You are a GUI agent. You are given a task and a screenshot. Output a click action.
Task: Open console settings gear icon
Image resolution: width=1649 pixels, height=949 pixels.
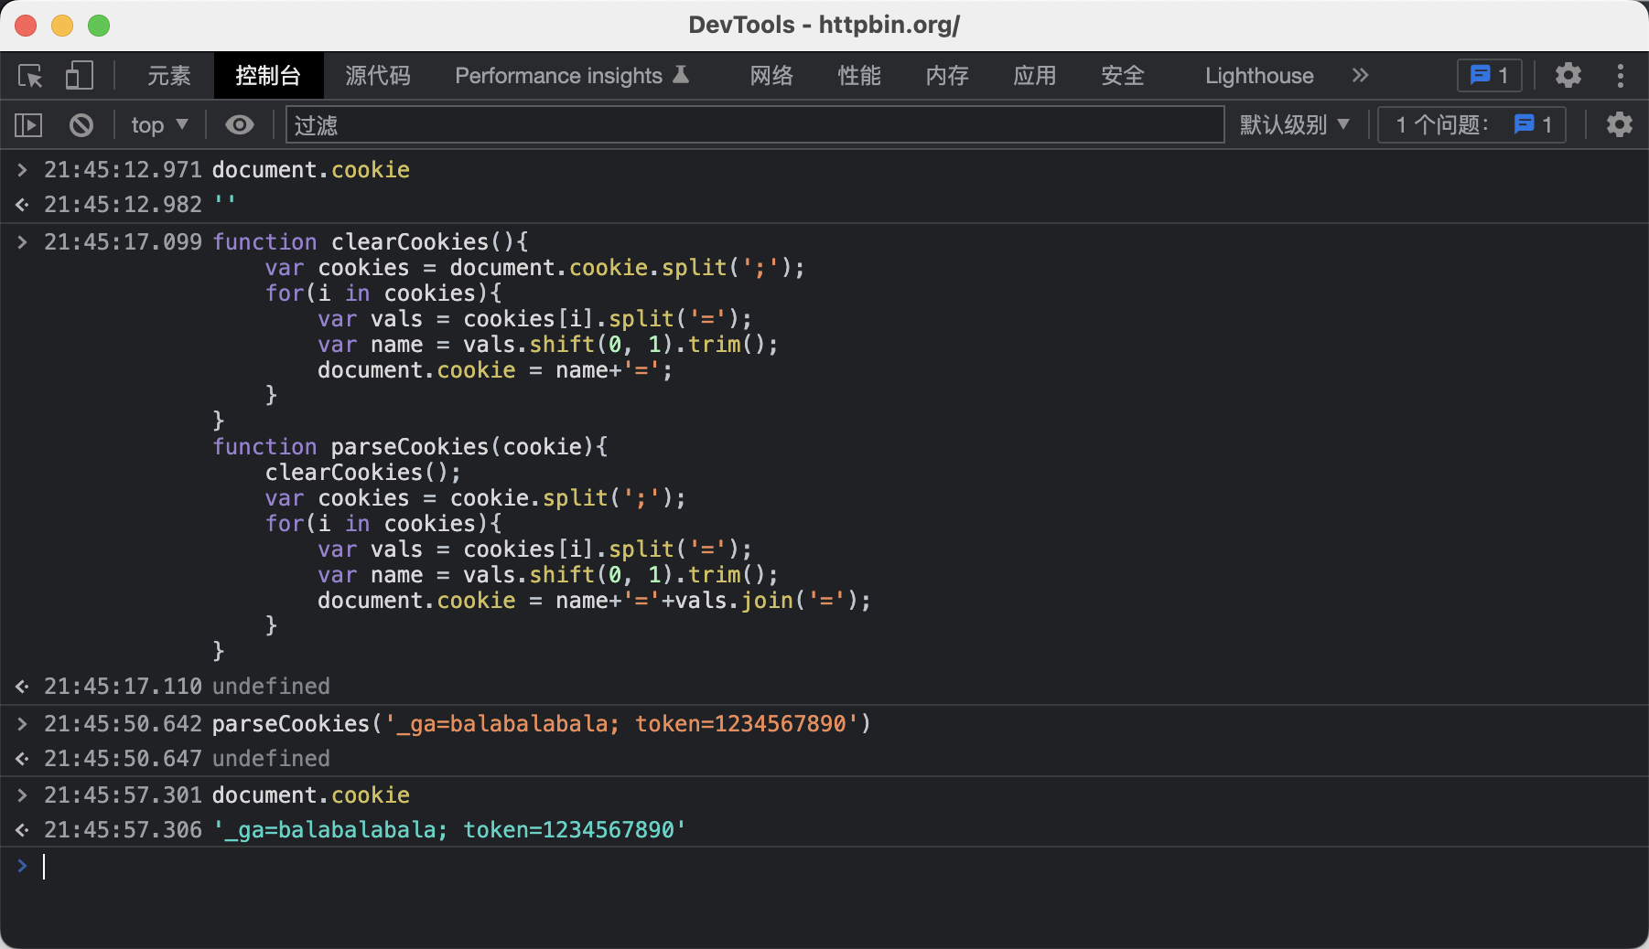[x=1620, y=125]
